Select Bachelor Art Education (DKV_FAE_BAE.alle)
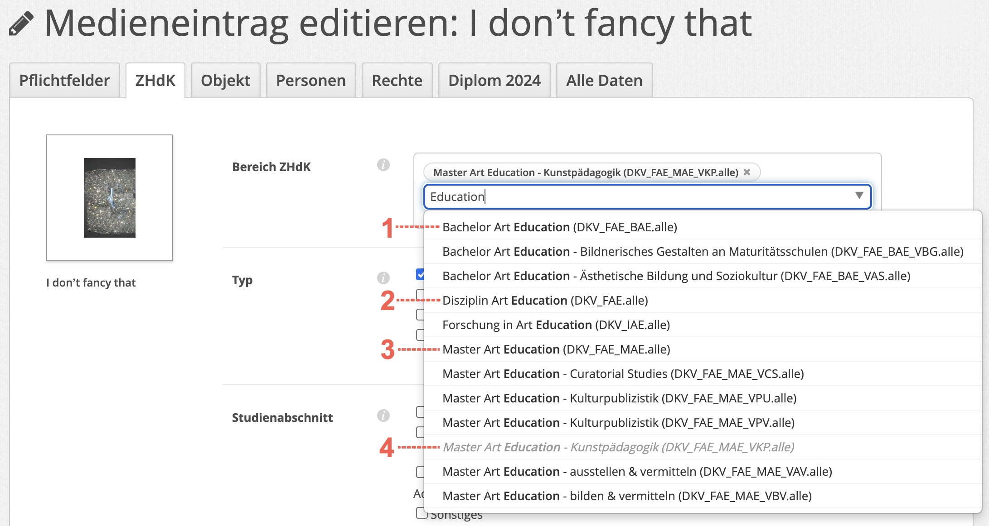The width and height of the screenshot is (989, 526). (x=559, y=227)
